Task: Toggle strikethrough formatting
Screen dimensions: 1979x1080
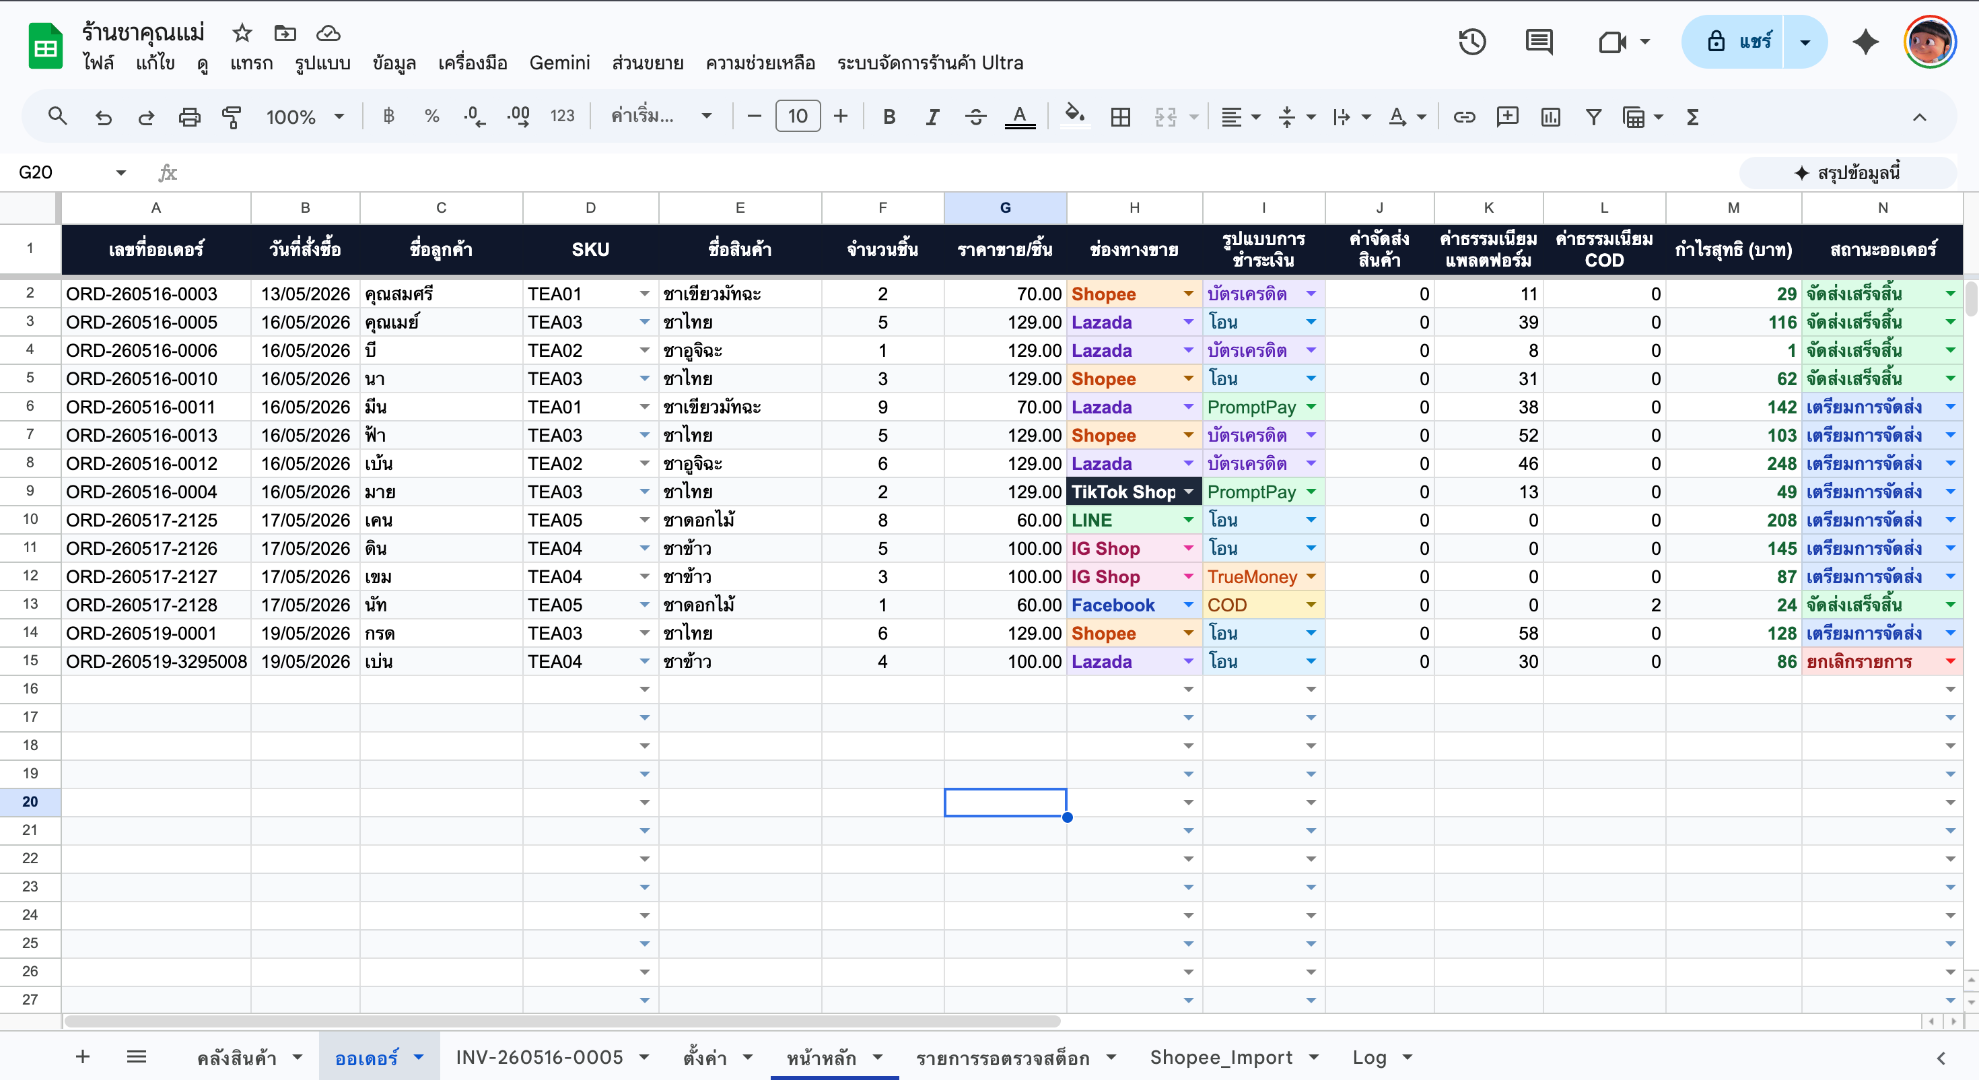Action: [x=975, y=117]
